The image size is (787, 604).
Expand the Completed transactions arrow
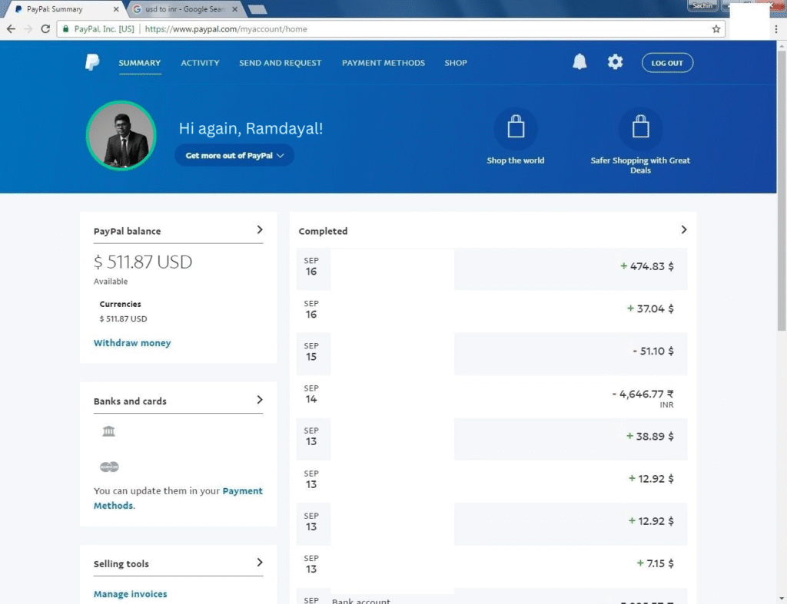tap(683, 229)
